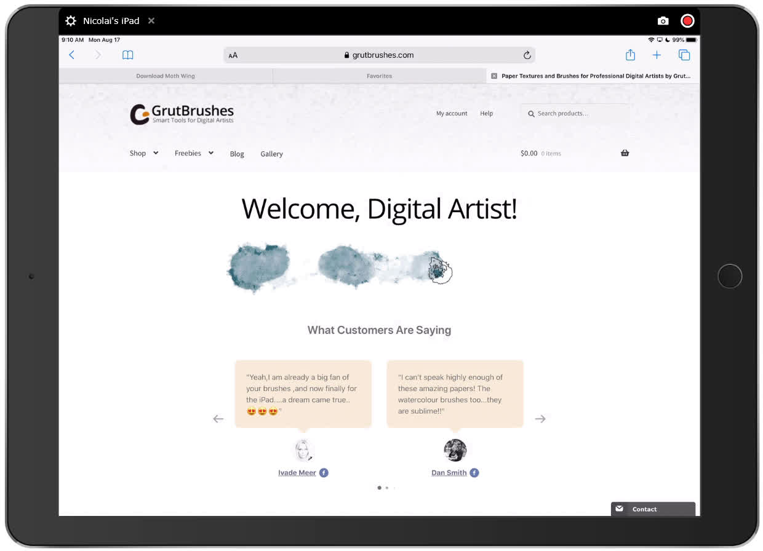
Task: Stop recording with the red record button
Action: coord(687,20)
